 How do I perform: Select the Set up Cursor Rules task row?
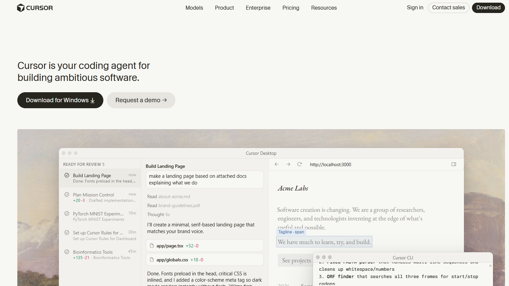pos(100,235)
